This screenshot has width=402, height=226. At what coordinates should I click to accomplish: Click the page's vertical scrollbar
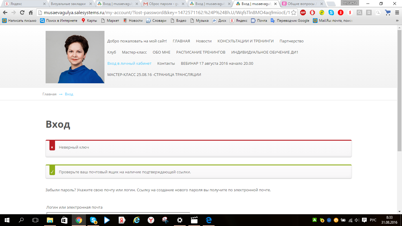399,88
